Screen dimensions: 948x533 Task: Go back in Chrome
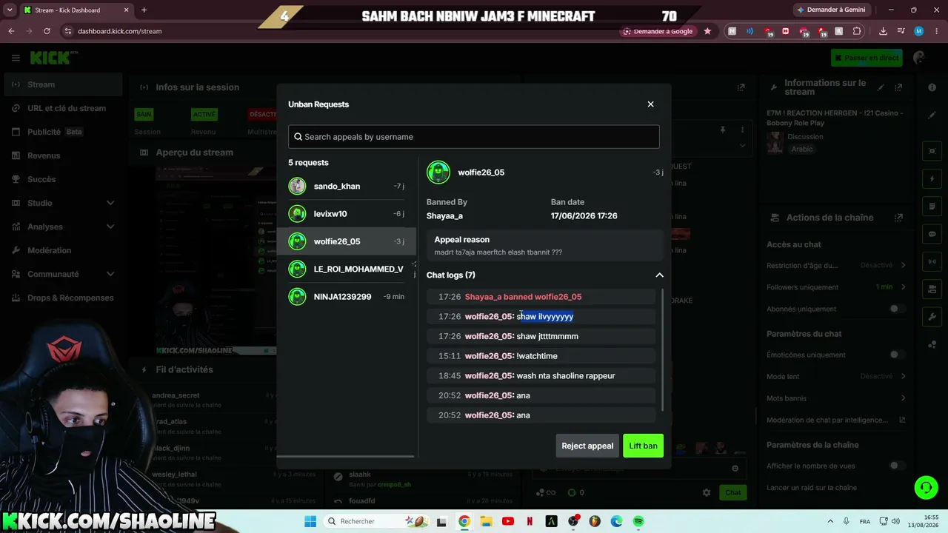tap(11, 31)
